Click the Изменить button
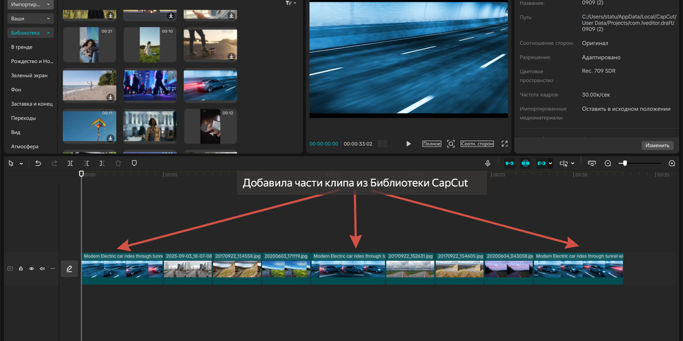The image size is (683, 341). (x=657, y=145)
